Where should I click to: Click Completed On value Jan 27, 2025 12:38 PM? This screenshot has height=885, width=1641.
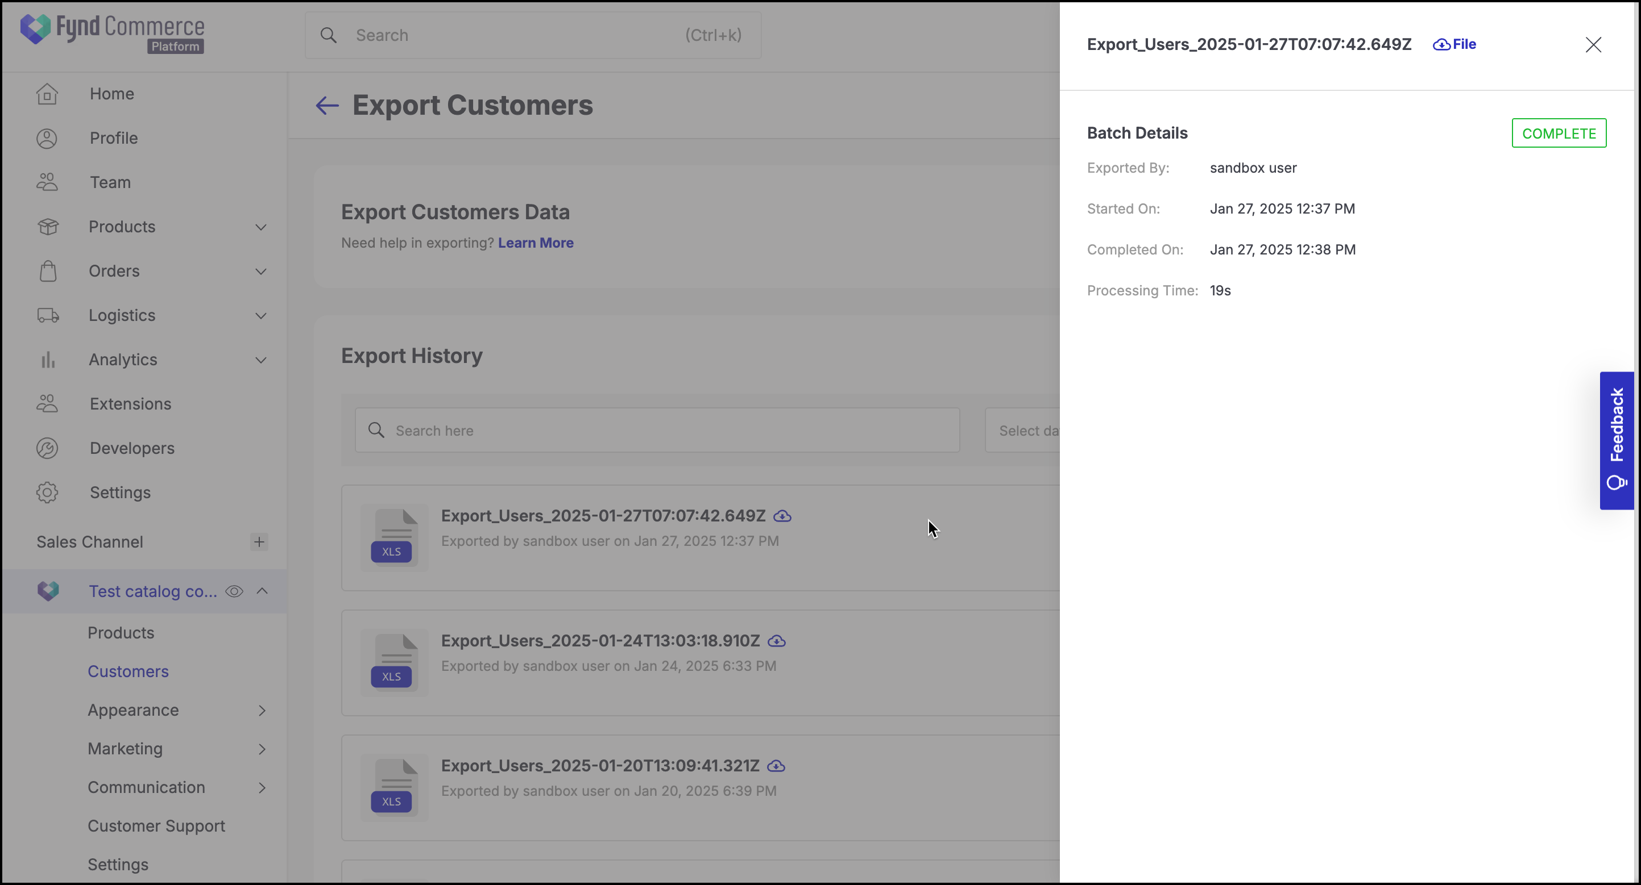click(1282, 250)
